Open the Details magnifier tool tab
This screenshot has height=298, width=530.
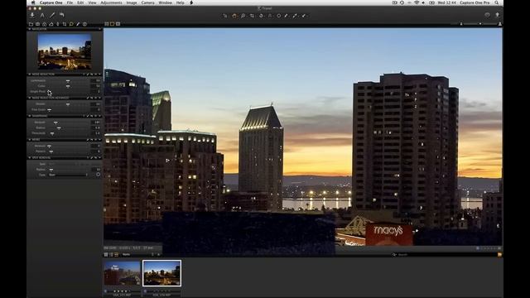point(71,24)
